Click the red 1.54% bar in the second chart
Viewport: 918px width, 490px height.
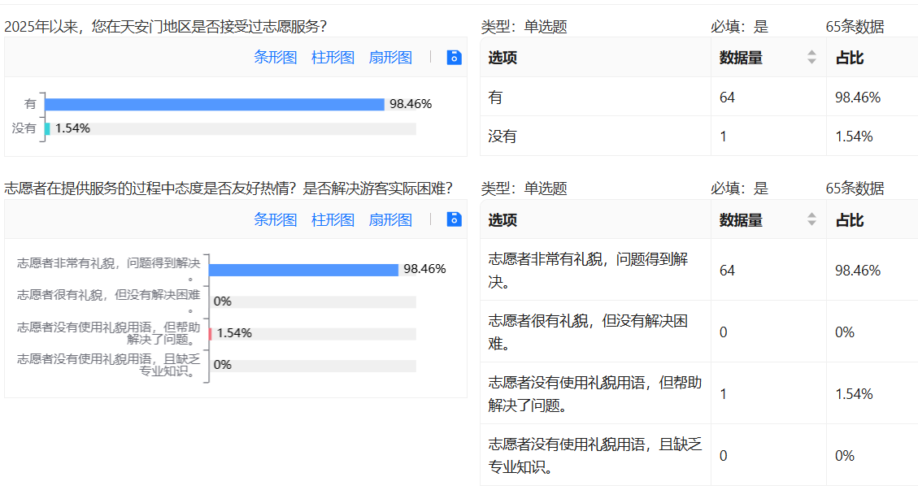tap(210, 333)
